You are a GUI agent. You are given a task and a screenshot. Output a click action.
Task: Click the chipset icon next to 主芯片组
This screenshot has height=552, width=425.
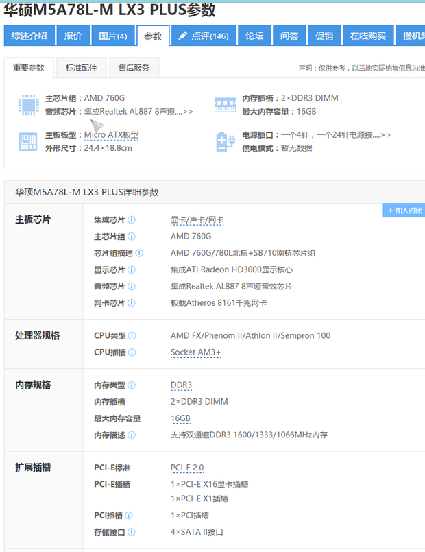click(x=29, y=105)
